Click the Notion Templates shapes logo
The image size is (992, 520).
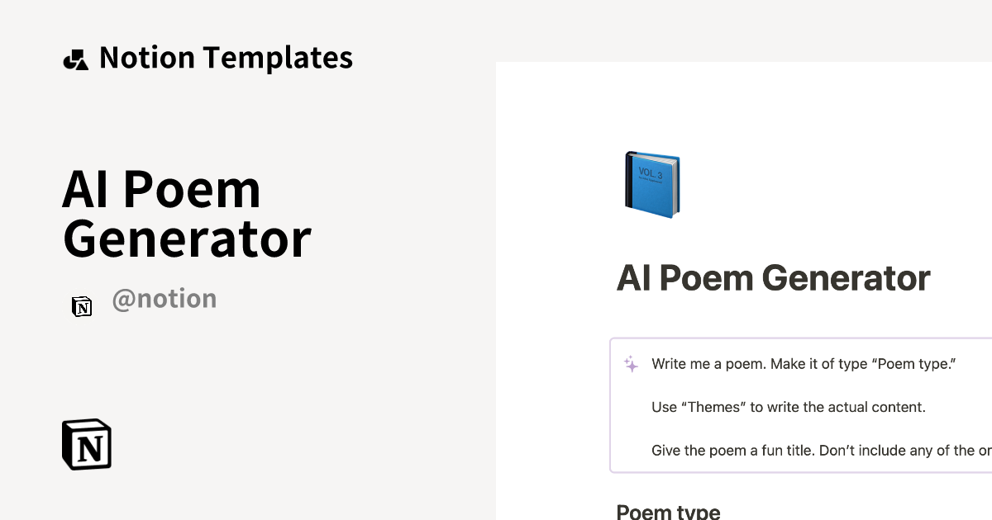pos(75,59)
